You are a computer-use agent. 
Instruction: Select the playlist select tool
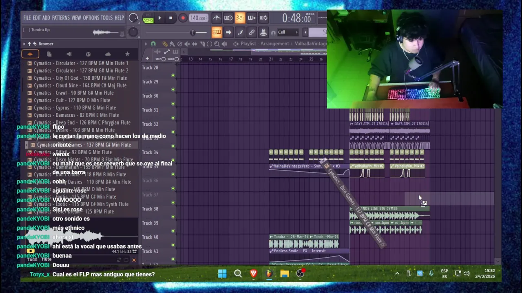(210, 44)
